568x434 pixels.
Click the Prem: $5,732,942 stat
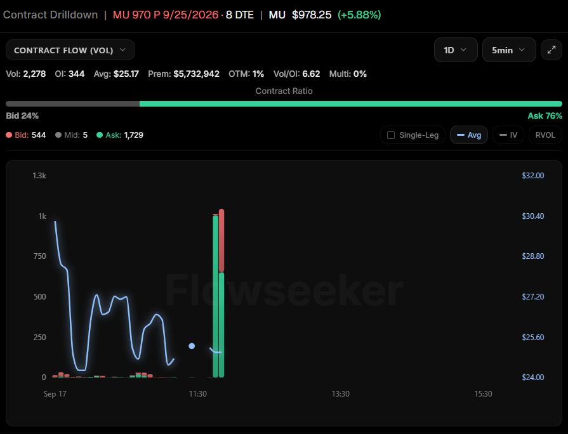[x=183, y=74]
